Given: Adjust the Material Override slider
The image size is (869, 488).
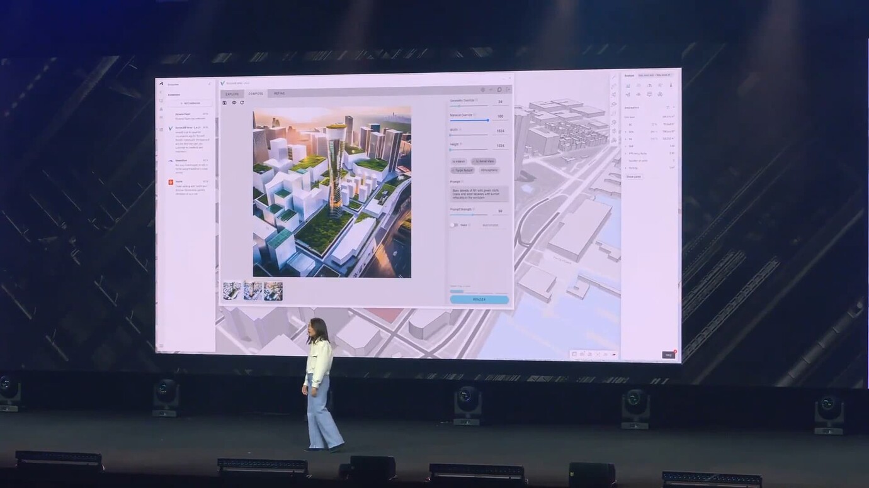Looking at the screenshot, I should [487, 120].
